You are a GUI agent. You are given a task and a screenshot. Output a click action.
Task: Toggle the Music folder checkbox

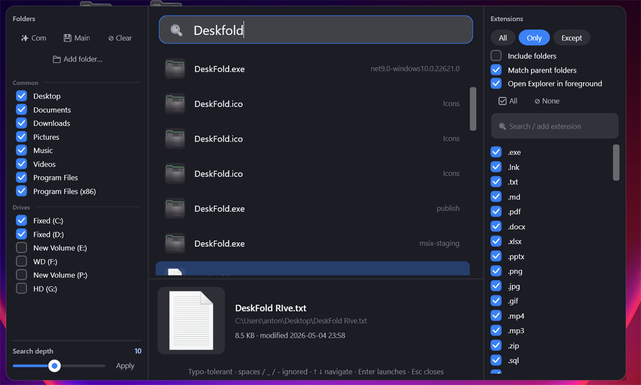[x=21, y=151]
